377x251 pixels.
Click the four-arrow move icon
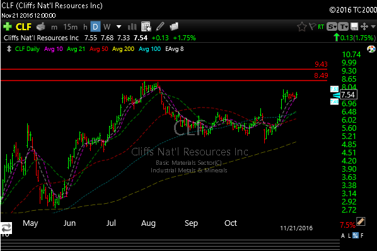[x=364, y=26]
